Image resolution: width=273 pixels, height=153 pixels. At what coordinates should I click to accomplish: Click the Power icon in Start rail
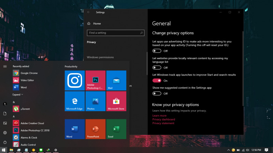tap(5, 142)
